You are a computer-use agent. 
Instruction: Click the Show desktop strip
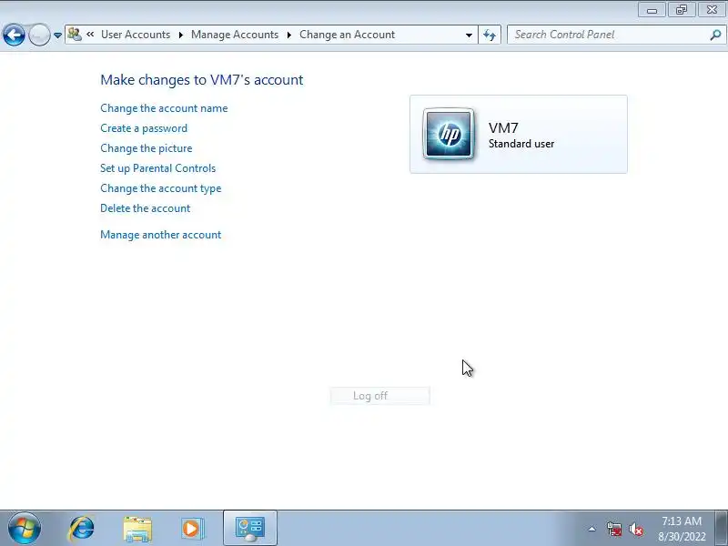click(x=722, y=529)
